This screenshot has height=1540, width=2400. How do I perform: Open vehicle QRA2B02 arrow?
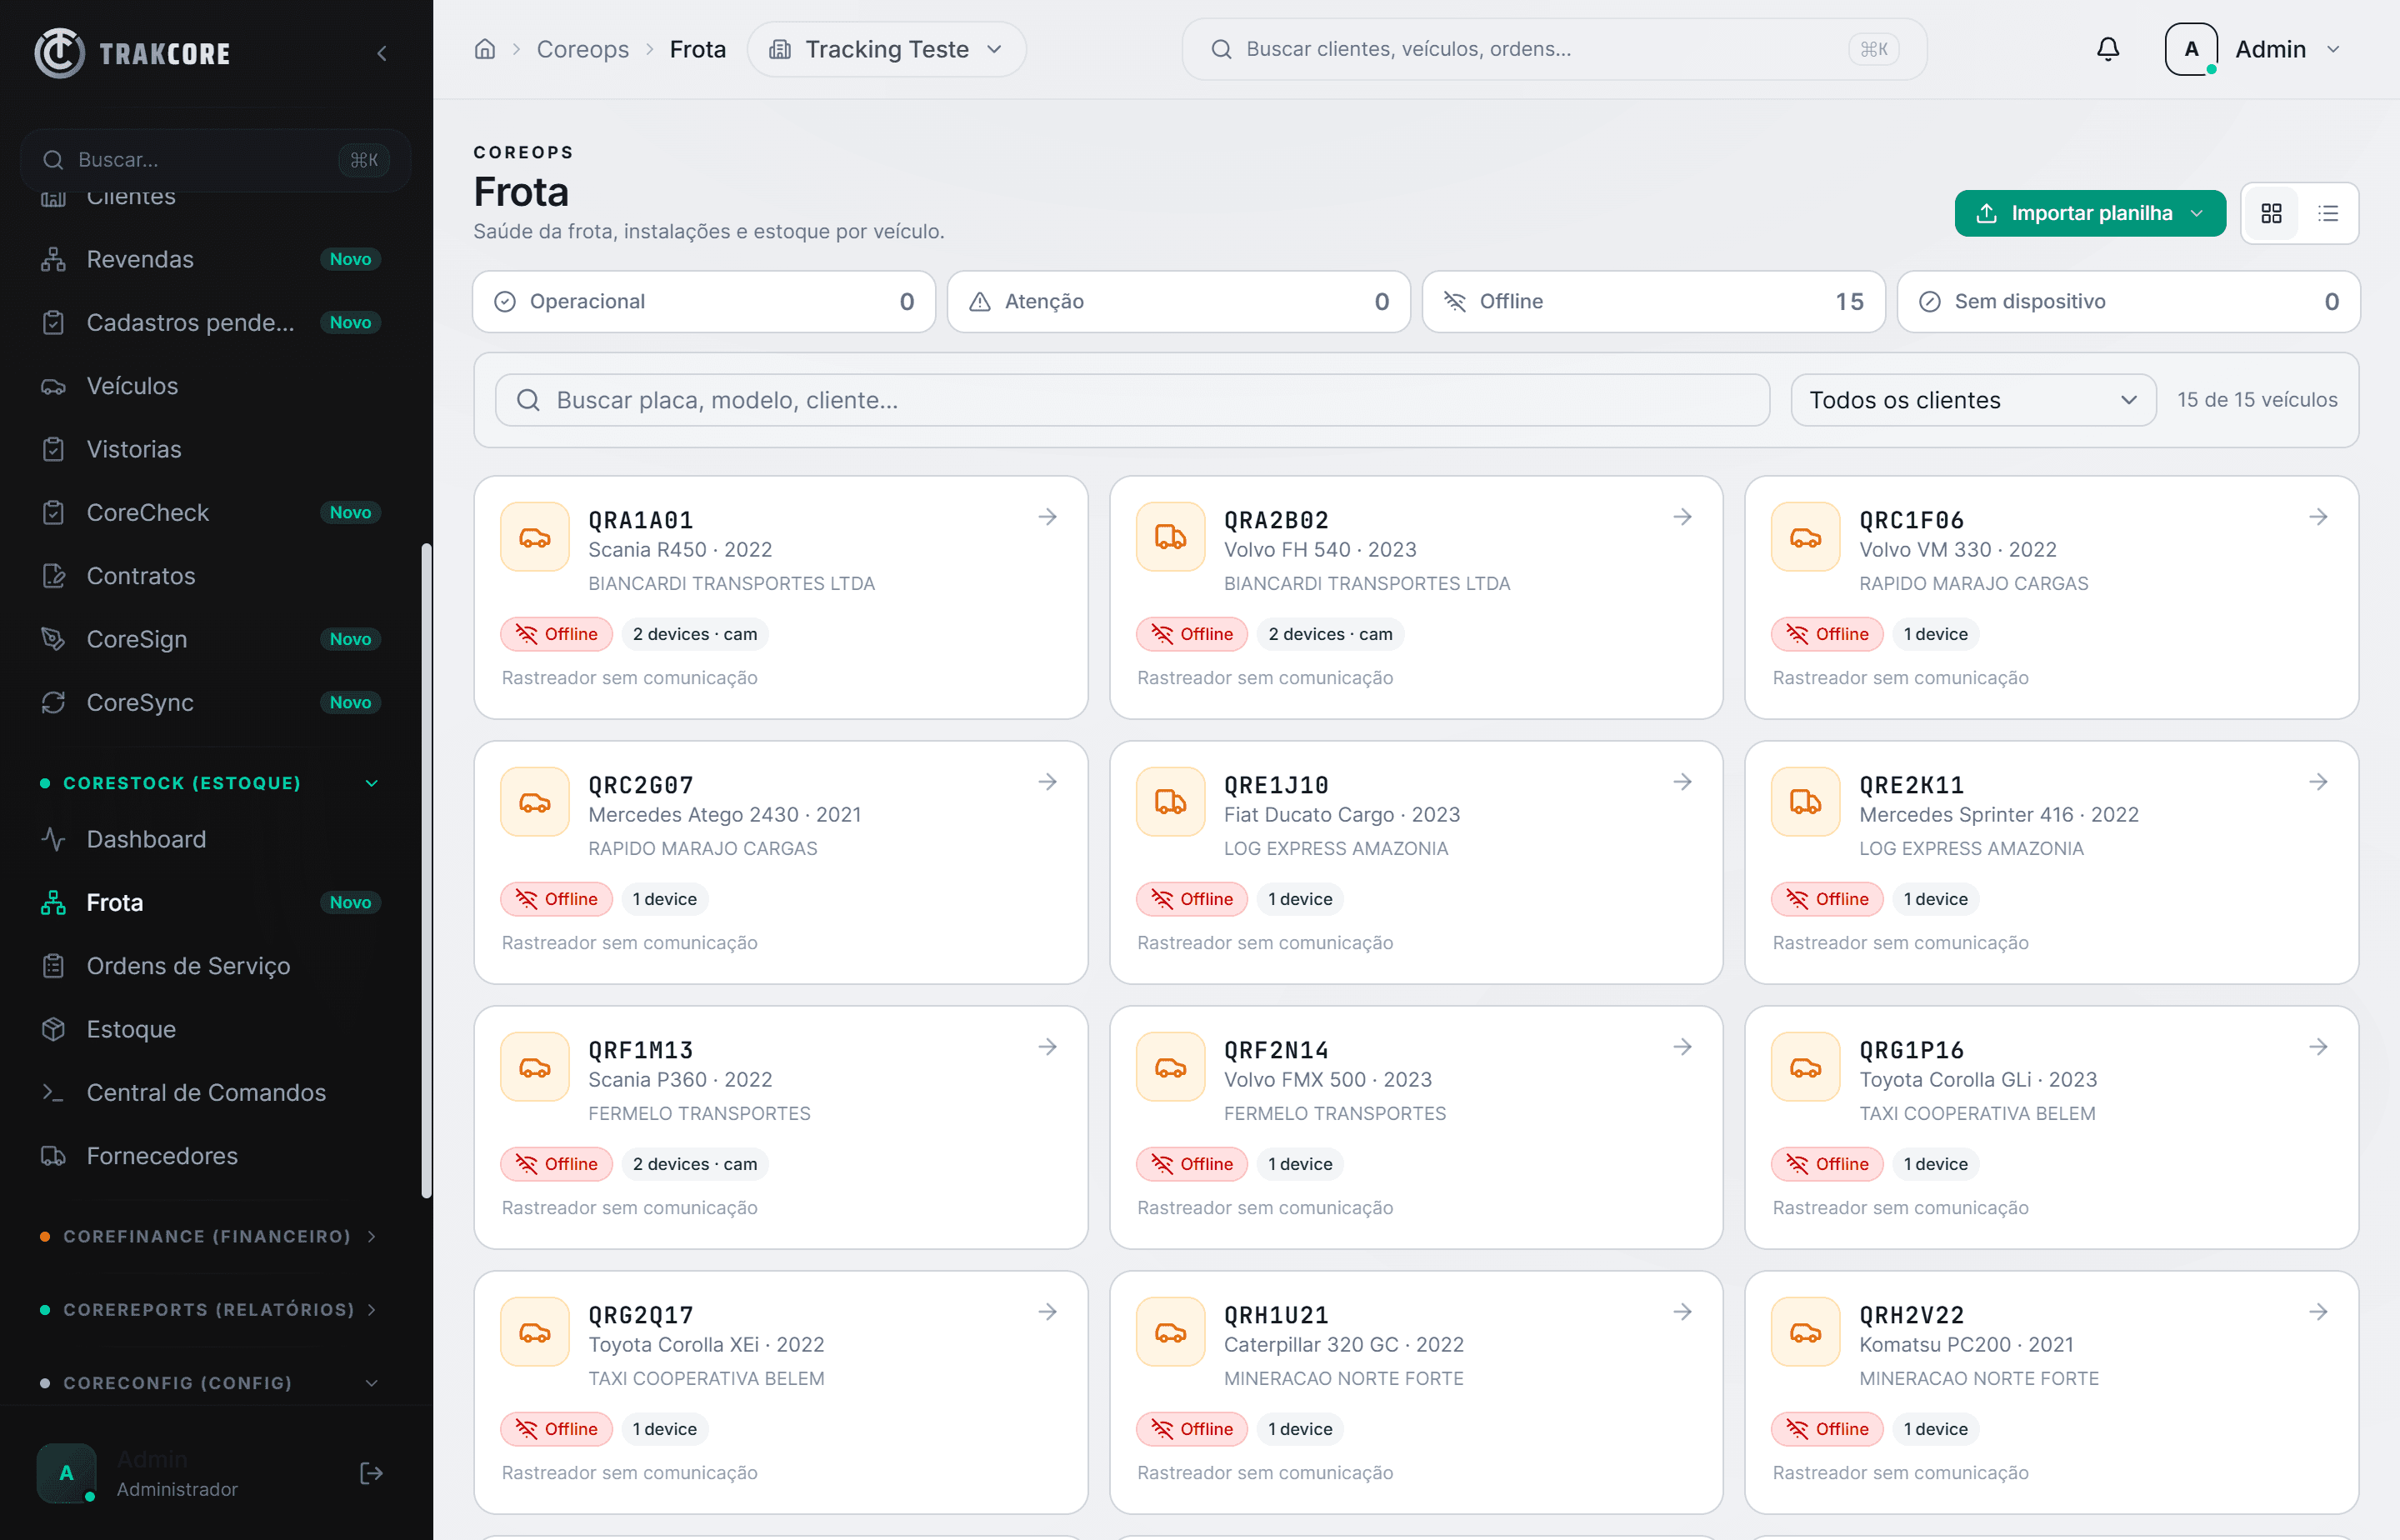tap(1682, 517)
